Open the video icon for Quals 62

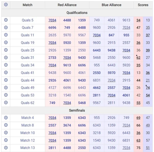coord(6,103)
